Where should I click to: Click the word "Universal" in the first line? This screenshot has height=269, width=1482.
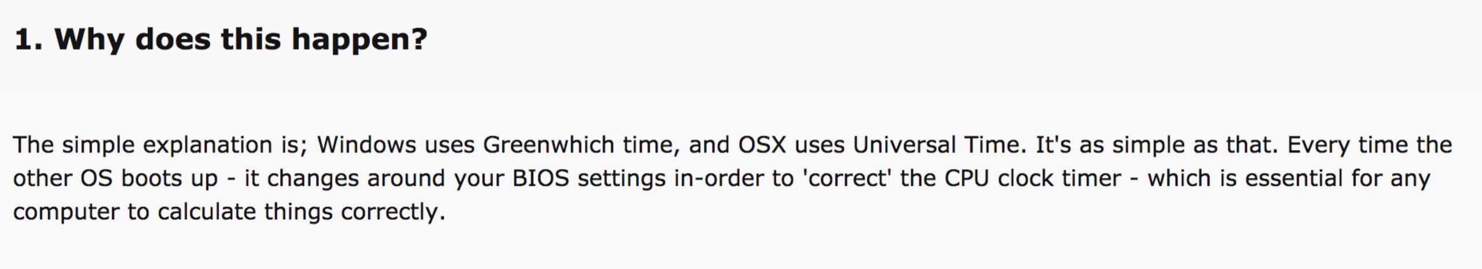(904, 145)
